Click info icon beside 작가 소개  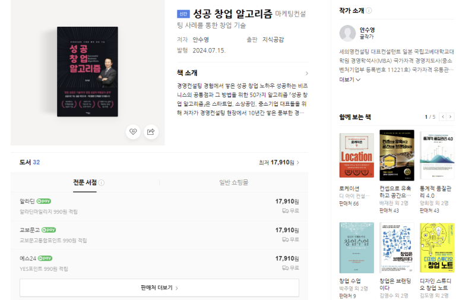(x=369, y=11)
